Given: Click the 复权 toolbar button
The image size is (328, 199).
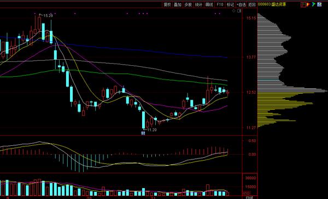Looking at the screenshot, I should (167, 4).
